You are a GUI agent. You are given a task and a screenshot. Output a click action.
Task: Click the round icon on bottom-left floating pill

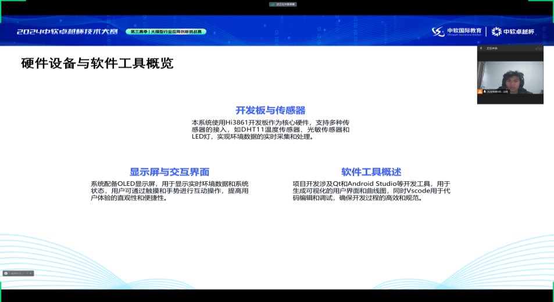(x=6, y=273)
